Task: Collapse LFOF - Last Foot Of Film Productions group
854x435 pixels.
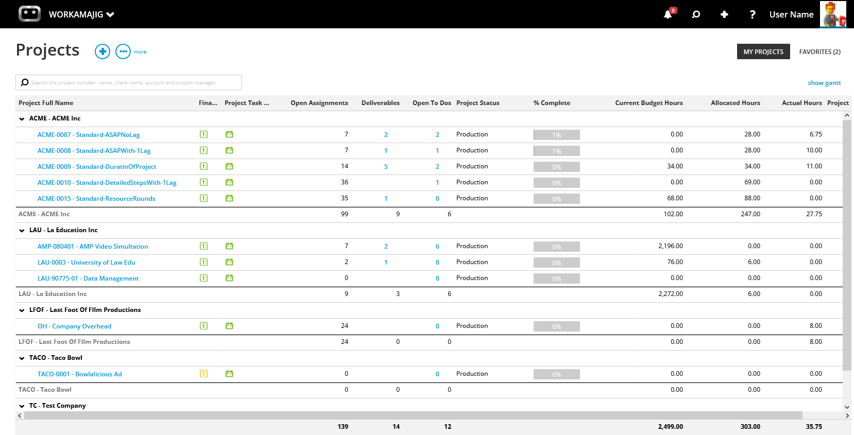Action: click(22, 310)
